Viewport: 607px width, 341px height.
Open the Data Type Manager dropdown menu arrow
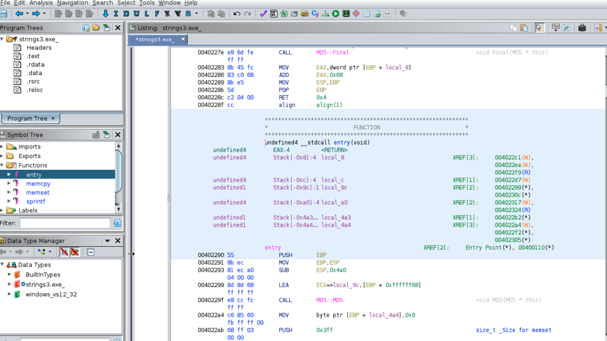(107, 241)
